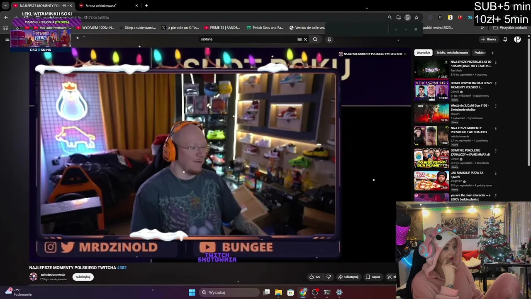Open the Windows Start menu
The height and width of the screenshot is (299, 531).
pos(192,292)
